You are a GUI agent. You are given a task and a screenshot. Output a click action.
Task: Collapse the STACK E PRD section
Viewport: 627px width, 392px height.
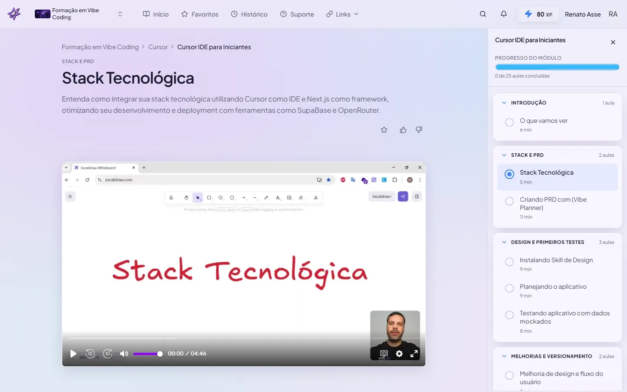click(504, 155)
